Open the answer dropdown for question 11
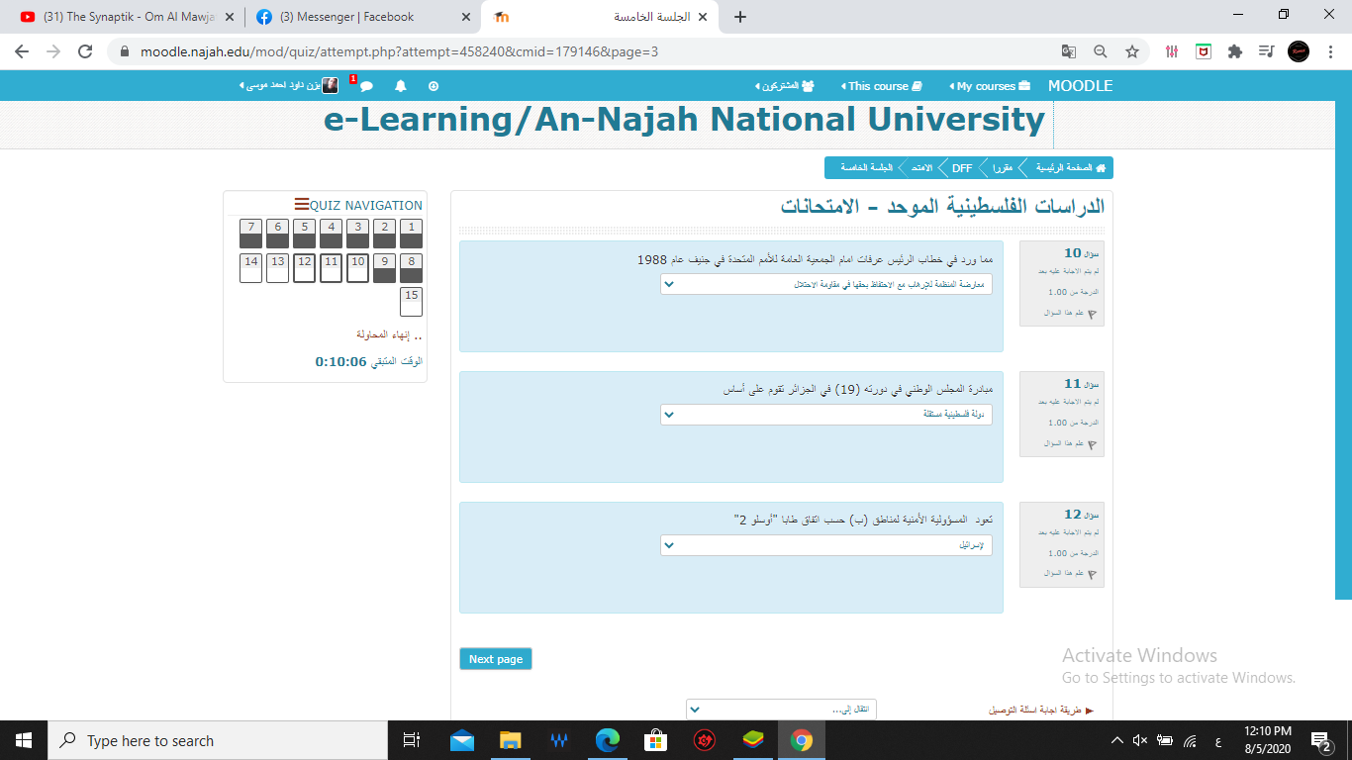 pyautogui.click(x=825, y=415)
